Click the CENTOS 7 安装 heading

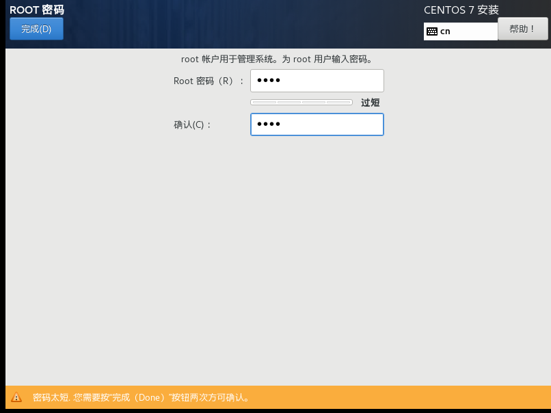[461, 10]
